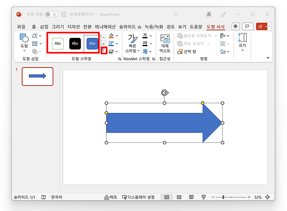Select the white outlined Abc style
Viewport: 287px width, 211px height.
[58, 43]
